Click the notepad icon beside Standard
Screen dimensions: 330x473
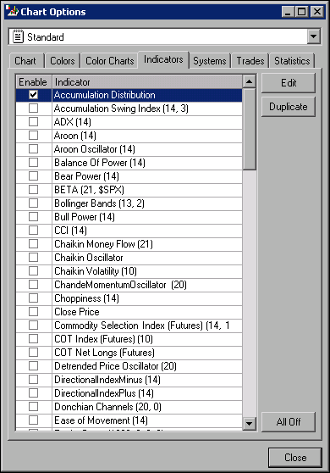pos(18,36)
